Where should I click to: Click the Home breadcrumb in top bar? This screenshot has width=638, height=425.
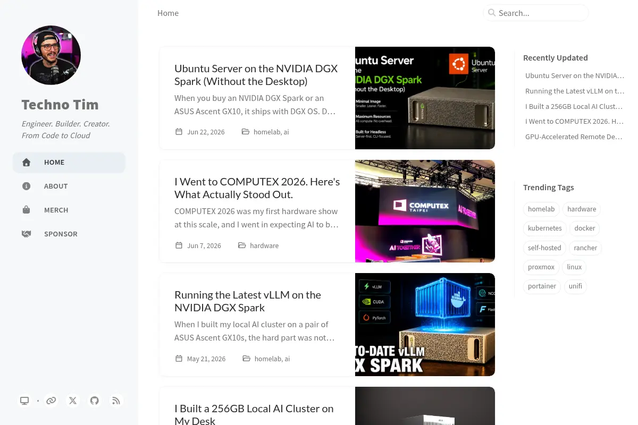pos(168,13)
